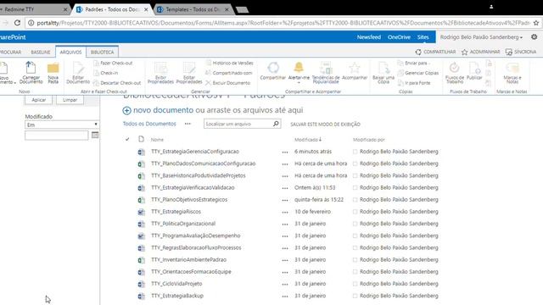Open the settings gear icon
Screen dimensions: 543x305
click(x=535, y=36)
